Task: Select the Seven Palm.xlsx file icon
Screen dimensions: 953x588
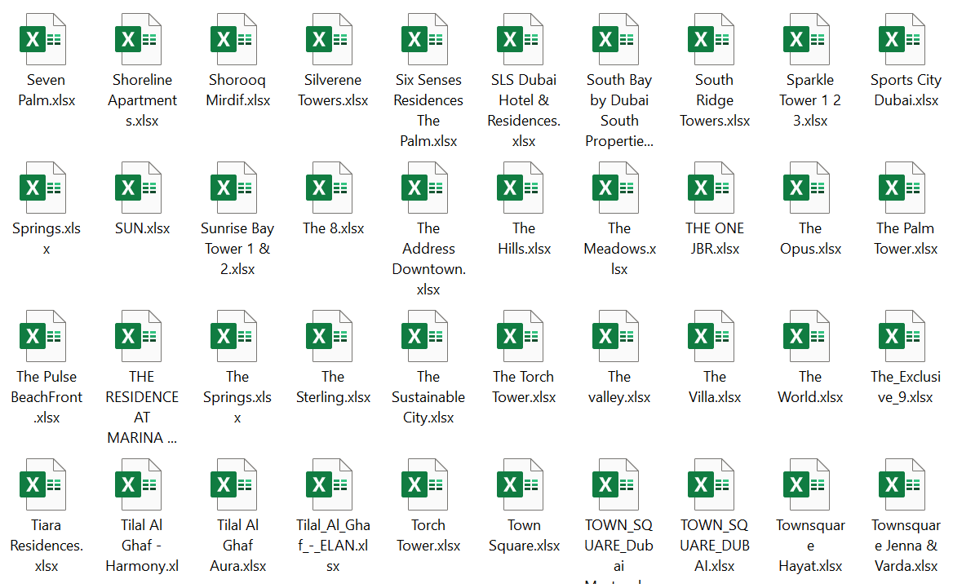Action: pyautogui.click(x=46, y=39)
